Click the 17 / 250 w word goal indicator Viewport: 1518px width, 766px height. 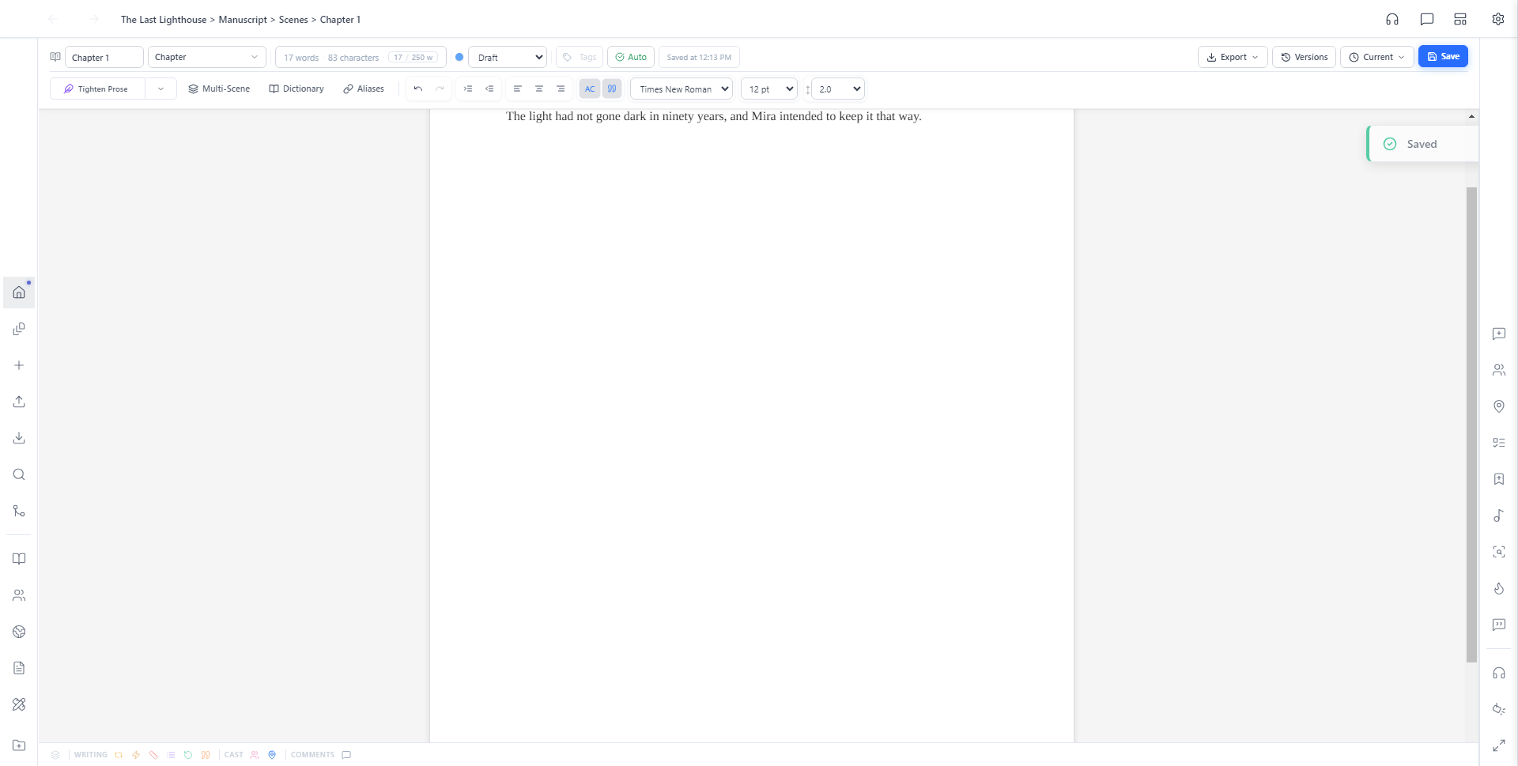[x=413, y=58]
